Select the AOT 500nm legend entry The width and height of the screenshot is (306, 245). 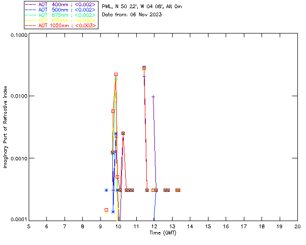pos(61,10)
